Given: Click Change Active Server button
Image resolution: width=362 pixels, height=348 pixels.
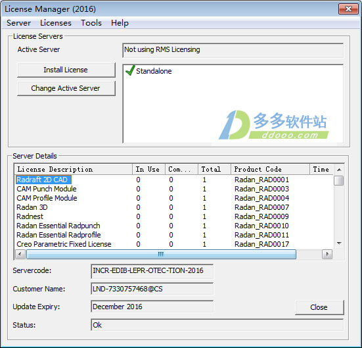Looking at the screenshot, I should click(x=66, y=88).
